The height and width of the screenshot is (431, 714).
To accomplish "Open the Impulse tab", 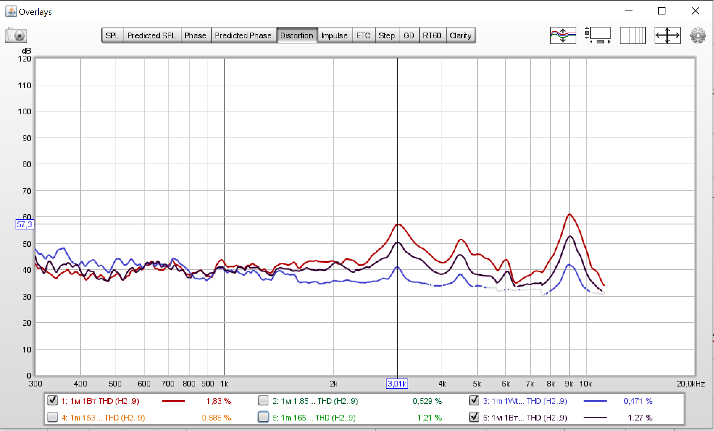I will [334, 35].
